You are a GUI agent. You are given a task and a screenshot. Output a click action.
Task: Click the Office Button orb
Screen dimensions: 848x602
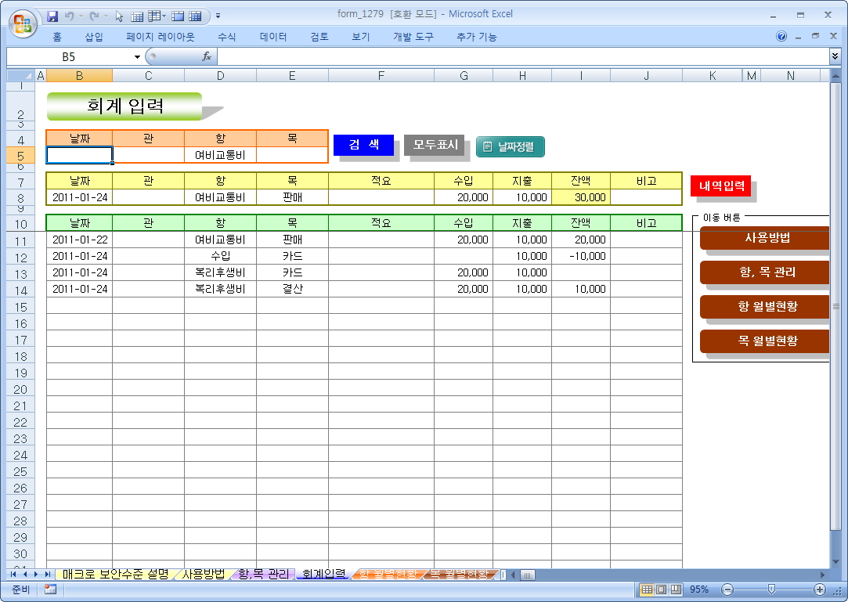[23, 23]
